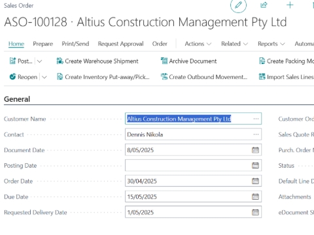This screenshot has width=314, height=235.
Task: Click the Due Date label
Action: click(x=16, y=197)
